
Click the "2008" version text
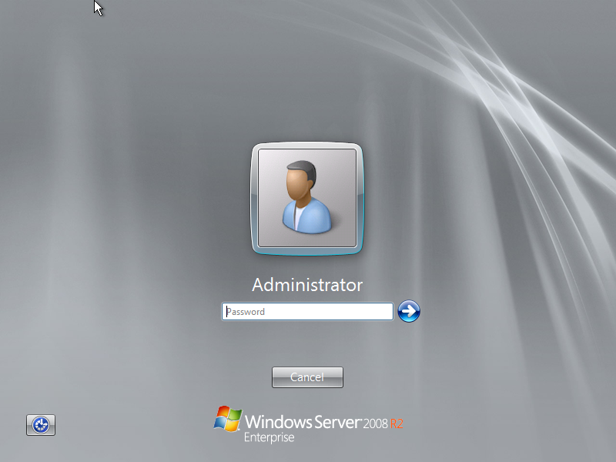coord(376,423)
